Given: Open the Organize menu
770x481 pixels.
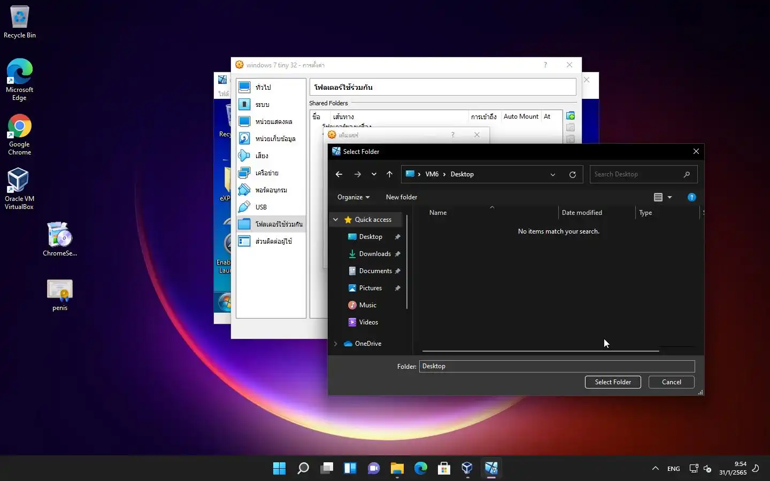Looking at the screenshot, I should [x=353, y=197].
